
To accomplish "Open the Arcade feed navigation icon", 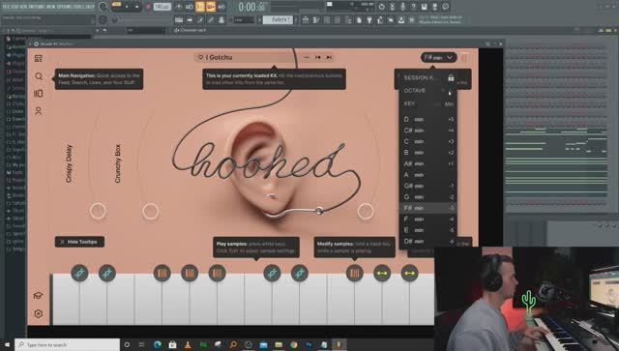I will point(39,59).
